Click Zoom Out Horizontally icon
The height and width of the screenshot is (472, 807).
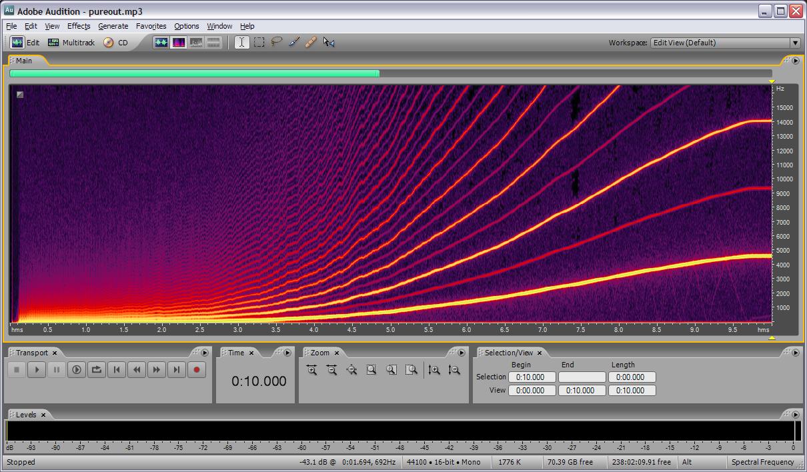[x=331, y=370]
